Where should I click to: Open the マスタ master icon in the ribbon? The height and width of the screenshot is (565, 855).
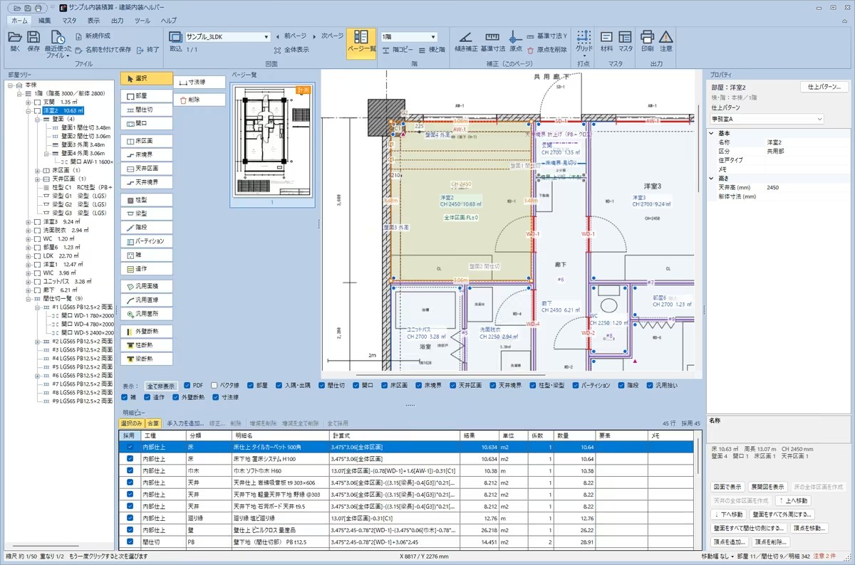(x=625, y=37)
